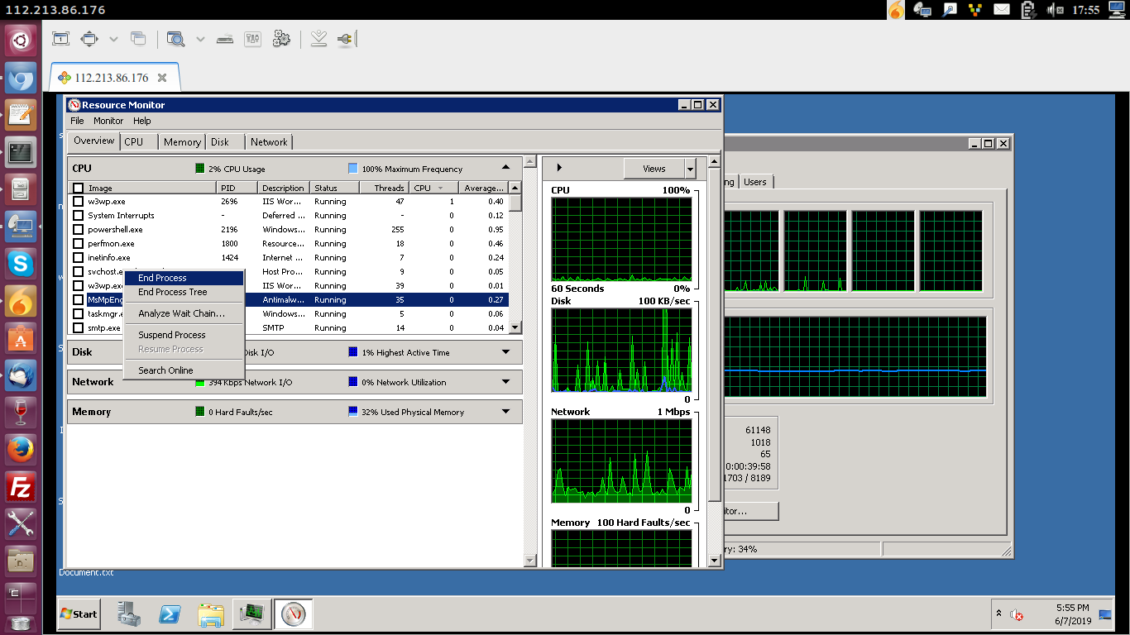Viewport: 1130px width, 635px height.
Task: Click the volume indicator in Ubuntu top panel
Action: pyautogui.click(x=1055, y=10)
